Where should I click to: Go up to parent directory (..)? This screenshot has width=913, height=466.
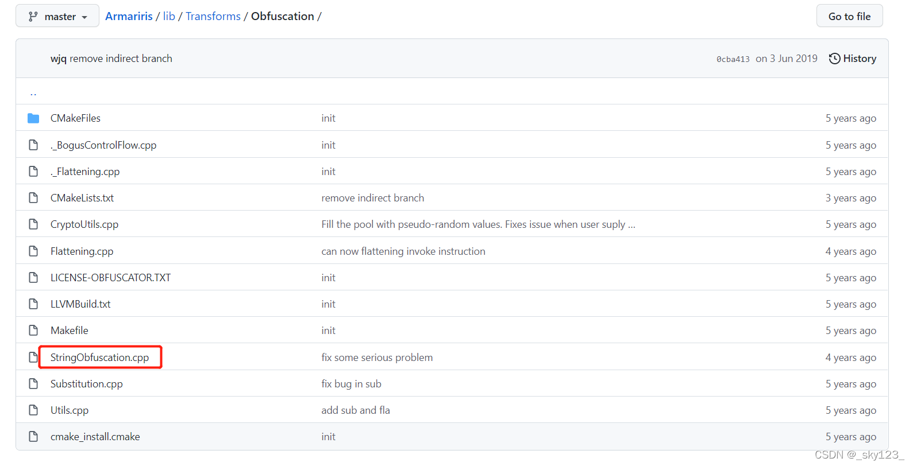coord(33,92)
